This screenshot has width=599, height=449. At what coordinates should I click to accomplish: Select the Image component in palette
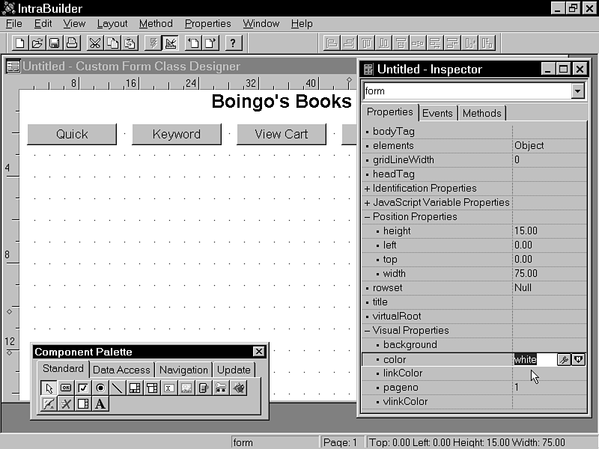[186, 388]
